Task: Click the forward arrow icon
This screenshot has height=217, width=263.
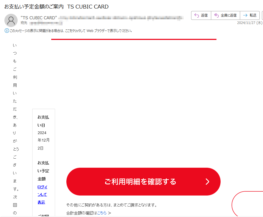Action: pyautogui.click(x=245, y=15)
